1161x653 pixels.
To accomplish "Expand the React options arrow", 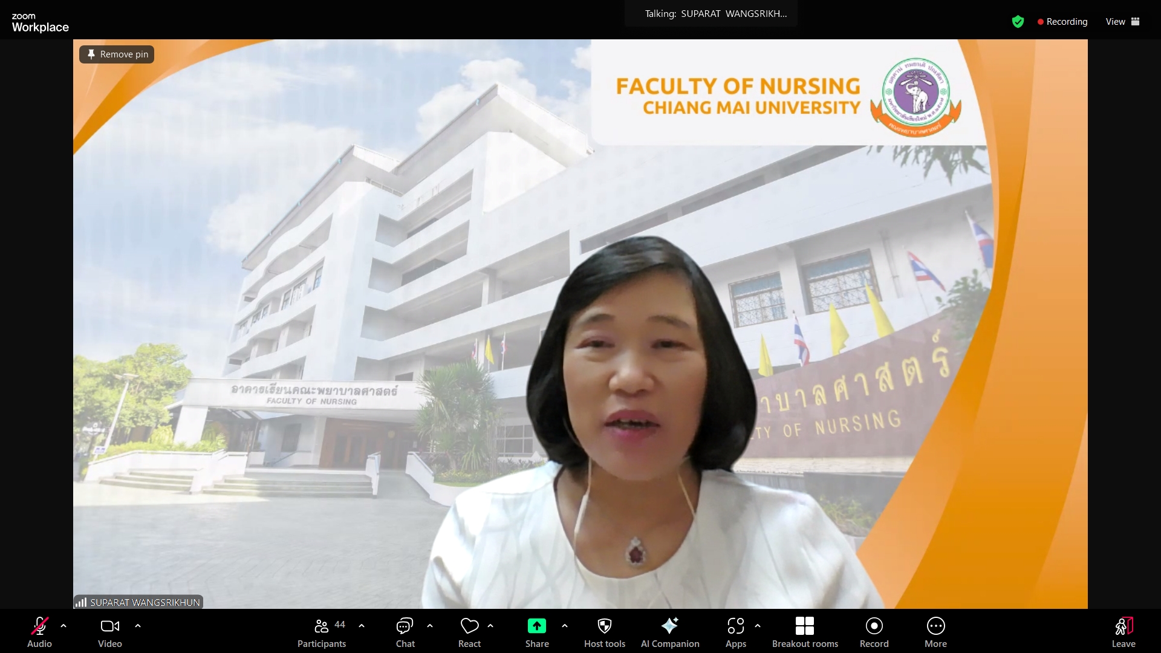I will pyautogui.click(x=490, y=626).
